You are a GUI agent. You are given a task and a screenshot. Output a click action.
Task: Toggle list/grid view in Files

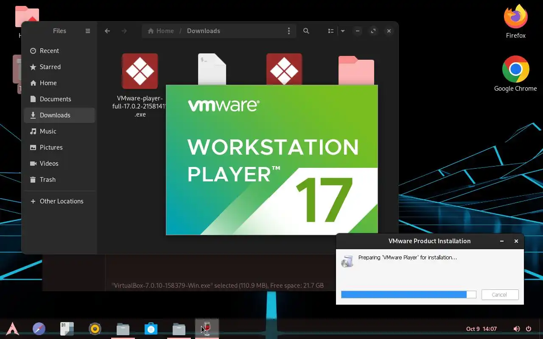coord(331,31)
